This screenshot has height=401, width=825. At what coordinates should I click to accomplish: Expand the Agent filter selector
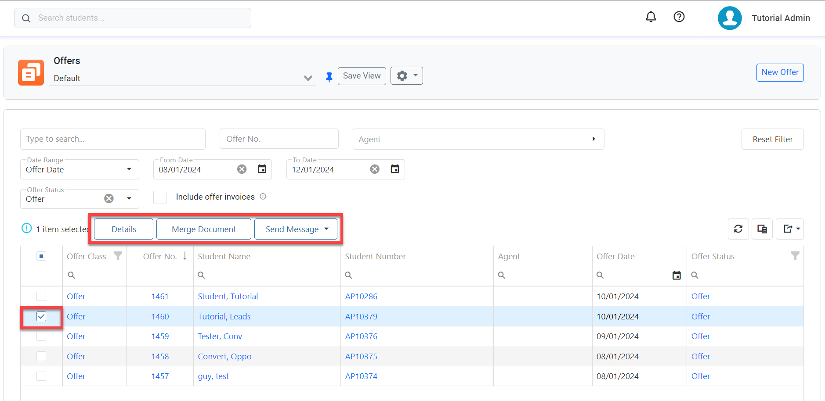click(x=593, y=139)
